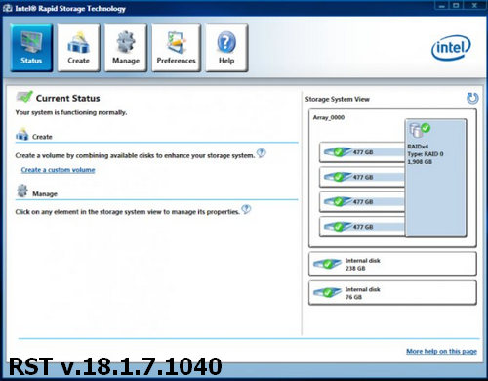Click the application icon in title bar

click(x=8, y=8)
